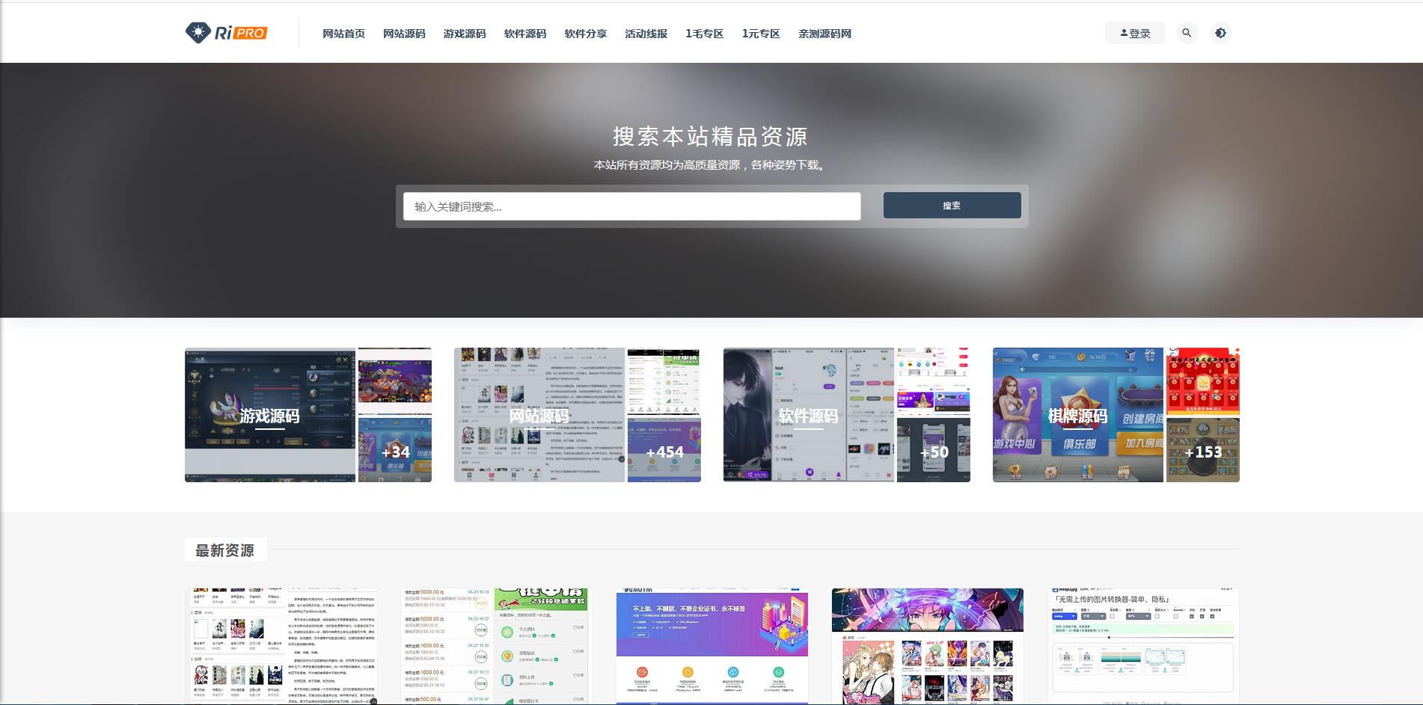
Task: Toggle dark mode with the moon icon
Action: [1220, 33]
